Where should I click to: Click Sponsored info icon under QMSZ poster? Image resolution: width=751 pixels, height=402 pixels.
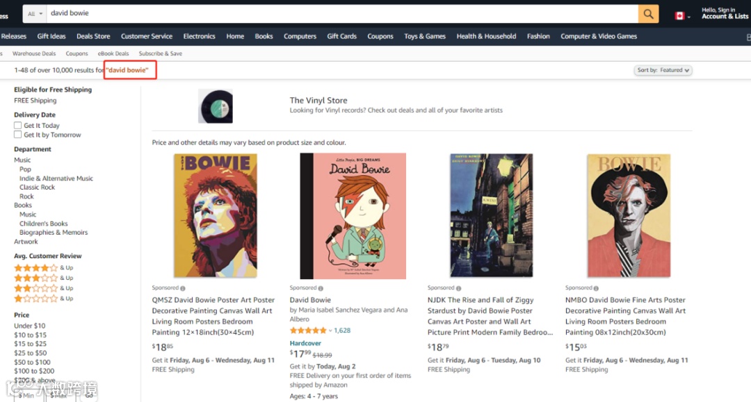182,288
